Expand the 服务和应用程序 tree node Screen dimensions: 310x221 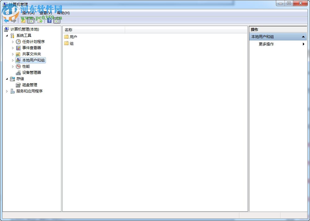(x=7, y=91)
